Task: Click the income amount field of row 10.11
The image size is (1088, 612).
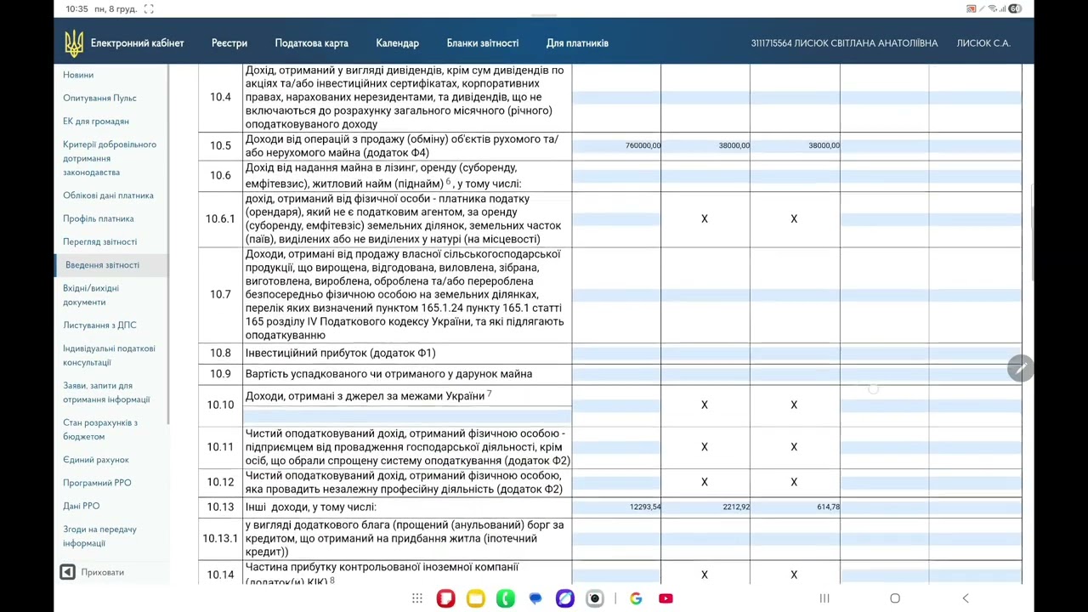Action: pos(616,447)
